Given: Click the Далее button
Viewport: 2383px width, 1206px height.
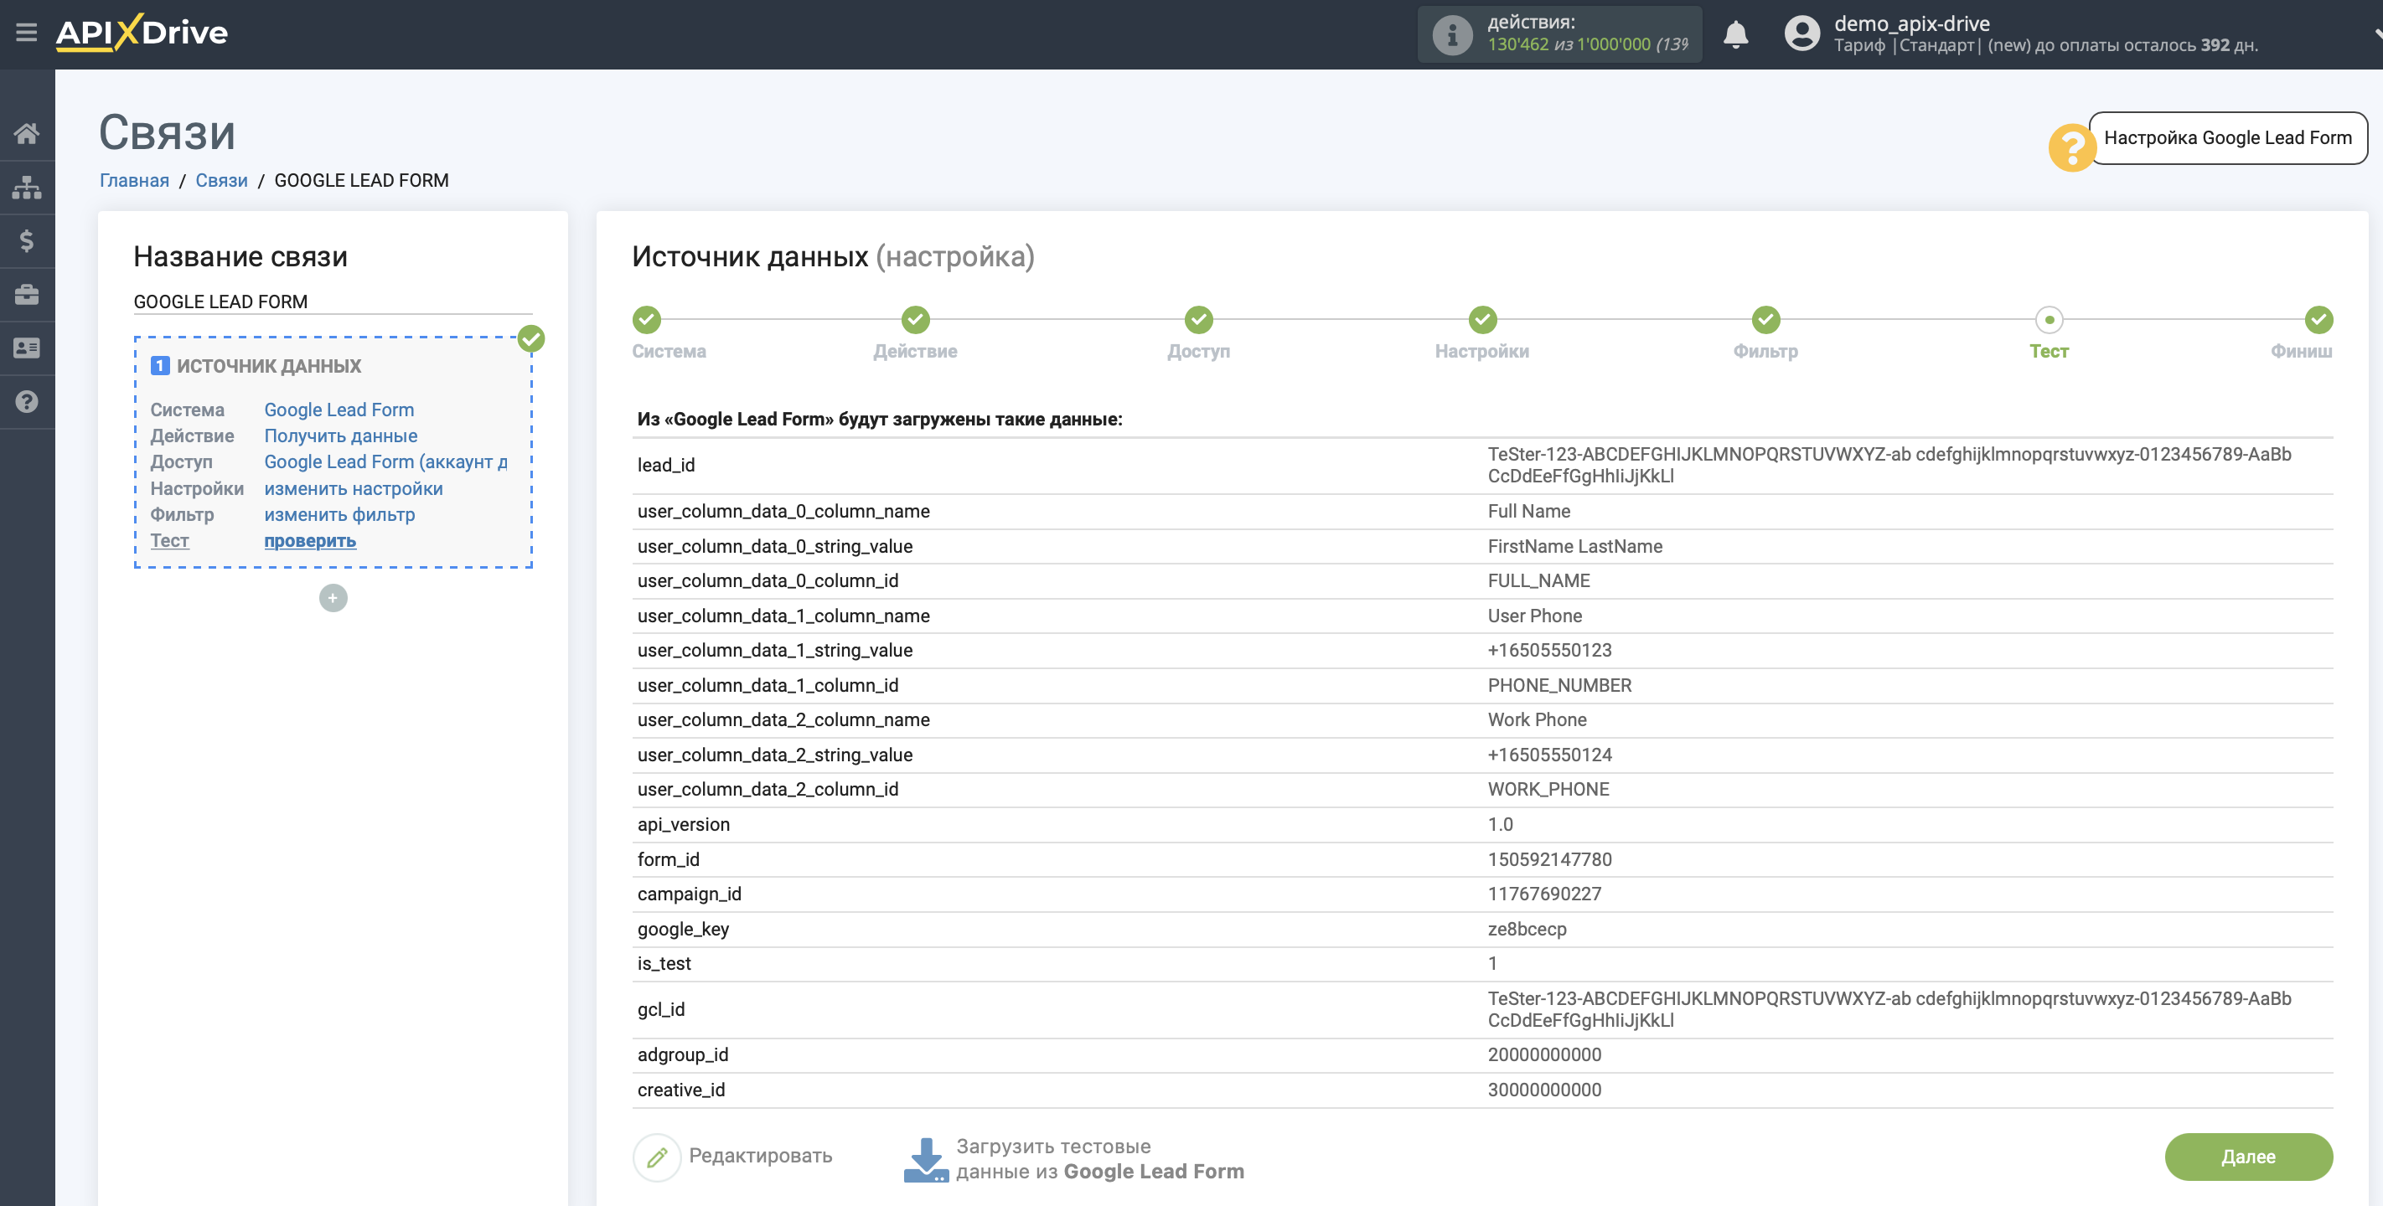Looking at the screenshot, I should [x=2247, y=1156].
